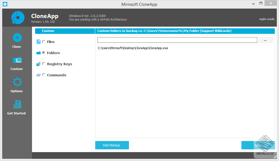Maximize the CloneApp window

(x=261, y=3)
